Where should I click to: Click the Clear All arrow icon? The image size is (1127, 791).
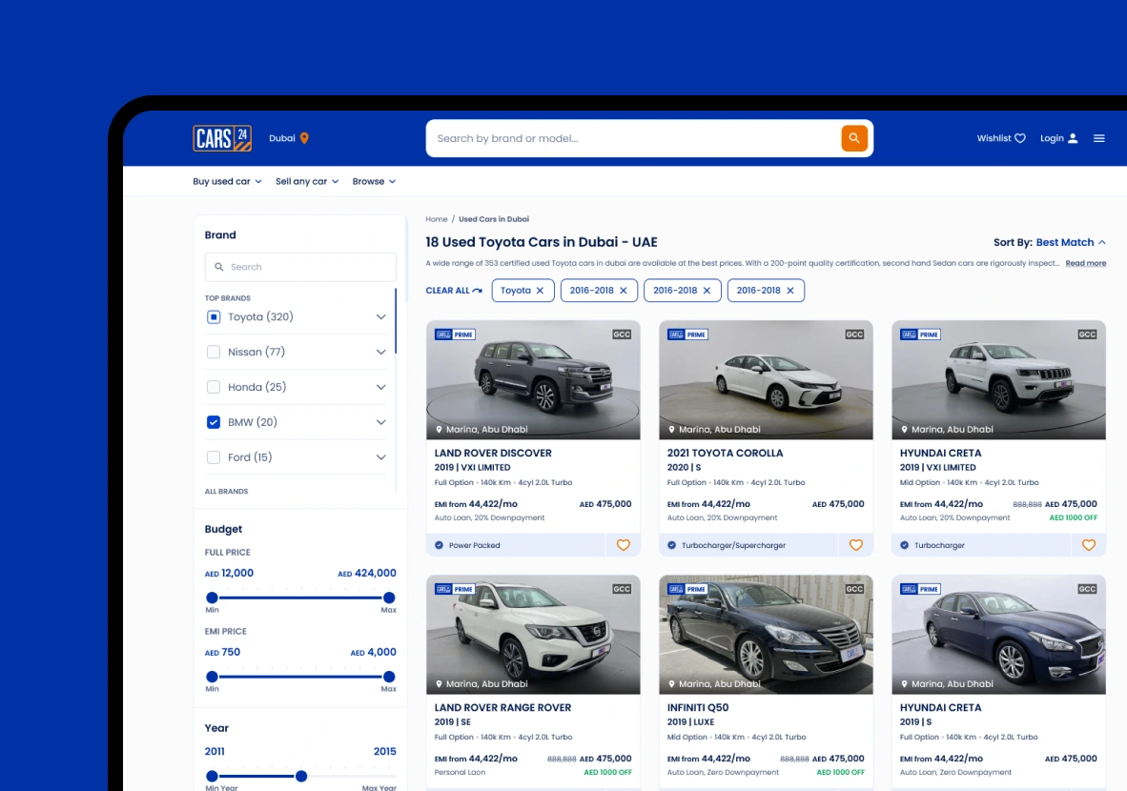[x=478, y=291]
